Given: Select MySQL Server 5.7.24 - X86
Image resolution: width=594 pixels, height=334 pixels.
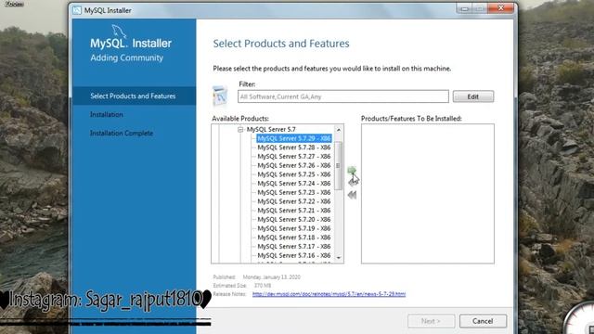Looking at the screenshot, I should pos(294,184).
